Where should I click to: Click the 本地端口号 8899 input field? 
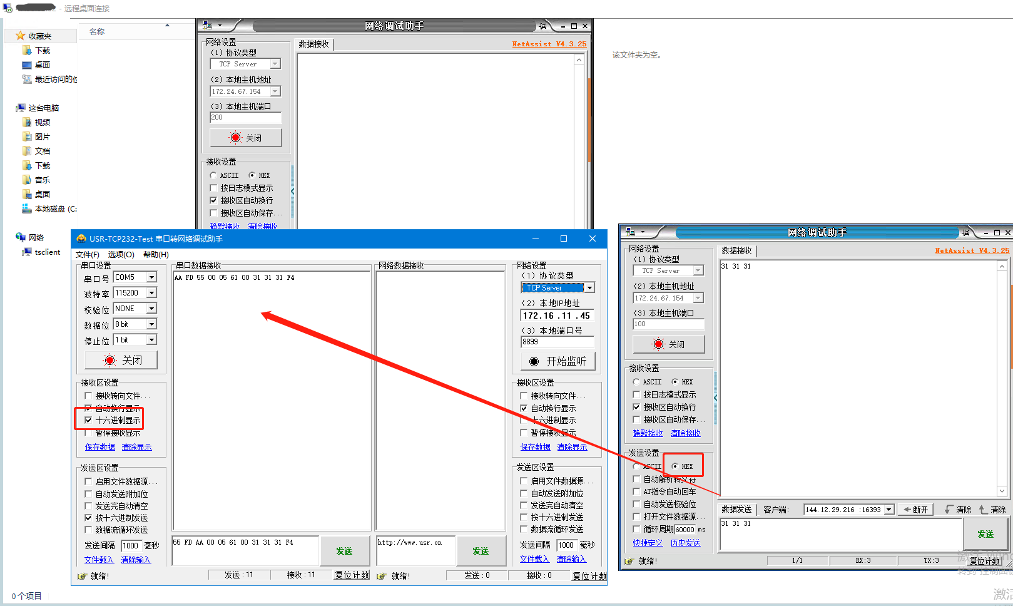coord(557,342)
